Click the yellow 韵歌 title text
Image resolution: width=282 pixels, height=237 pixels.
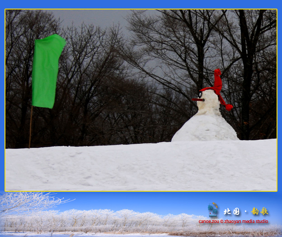click(x=259, y=211)
